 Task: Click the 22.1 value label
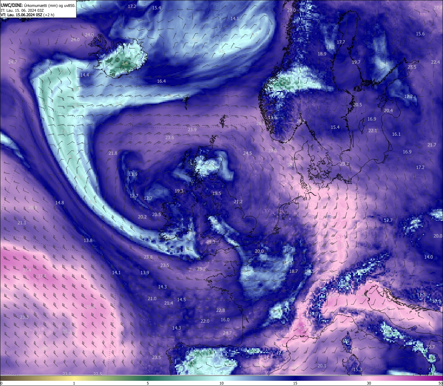point(373,131)
